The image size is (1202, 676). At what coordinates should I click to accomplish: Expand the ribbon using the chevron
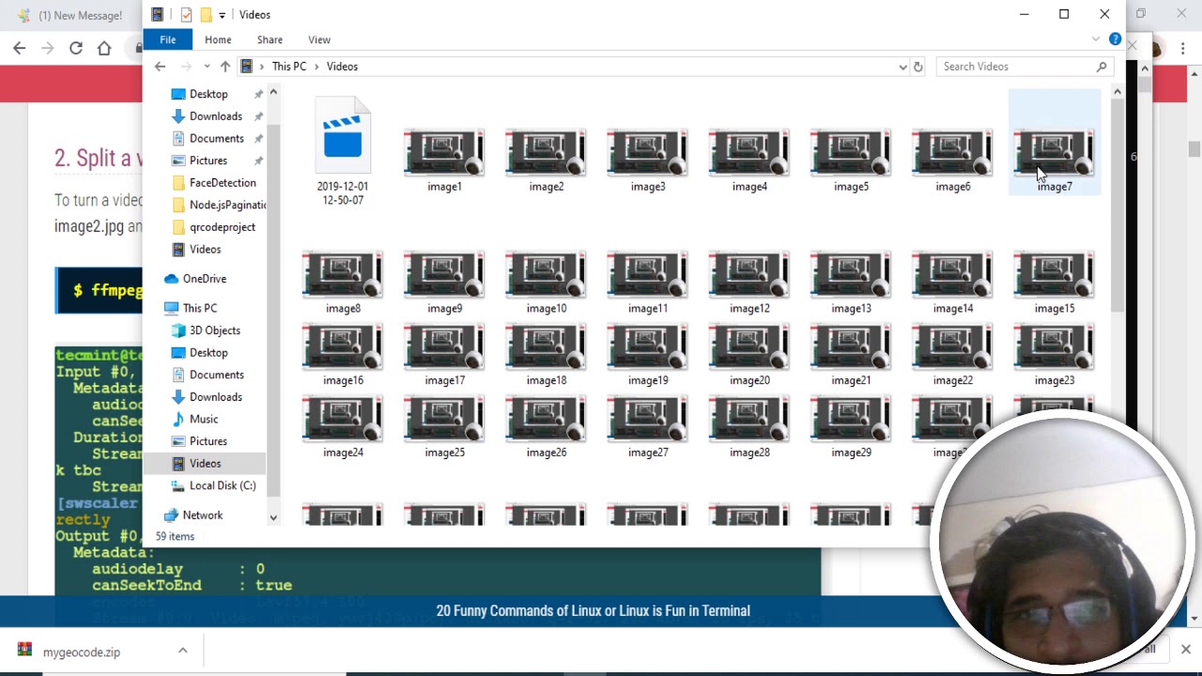[1096, 39]
